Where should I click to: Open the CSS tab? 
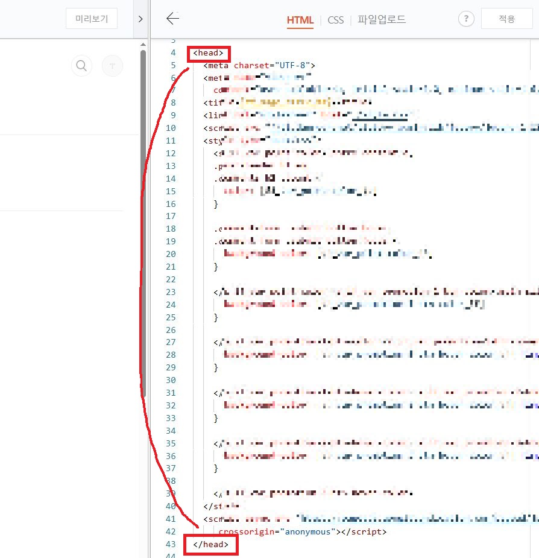[x=335, y=20]
